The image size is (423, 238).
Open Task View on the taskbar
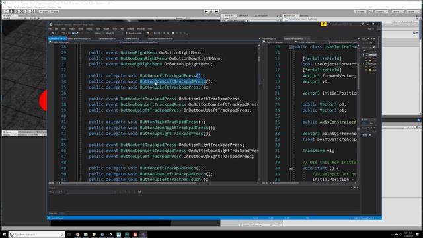click(69, 235)
